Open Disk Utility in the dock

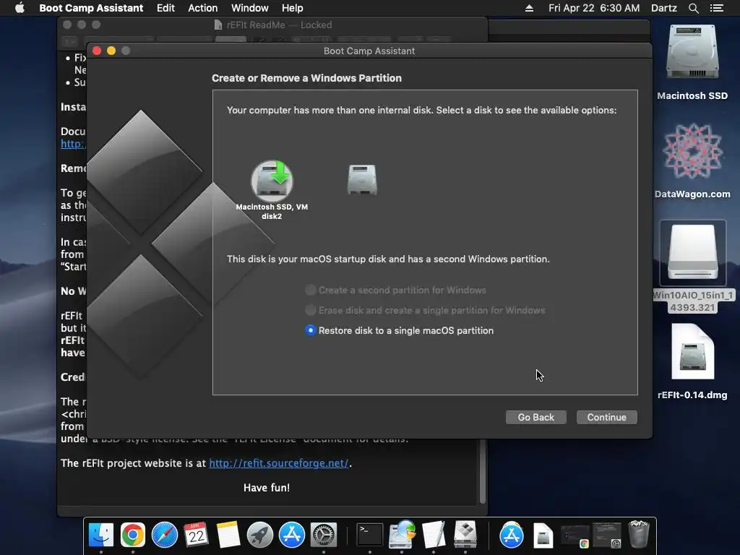402,535
